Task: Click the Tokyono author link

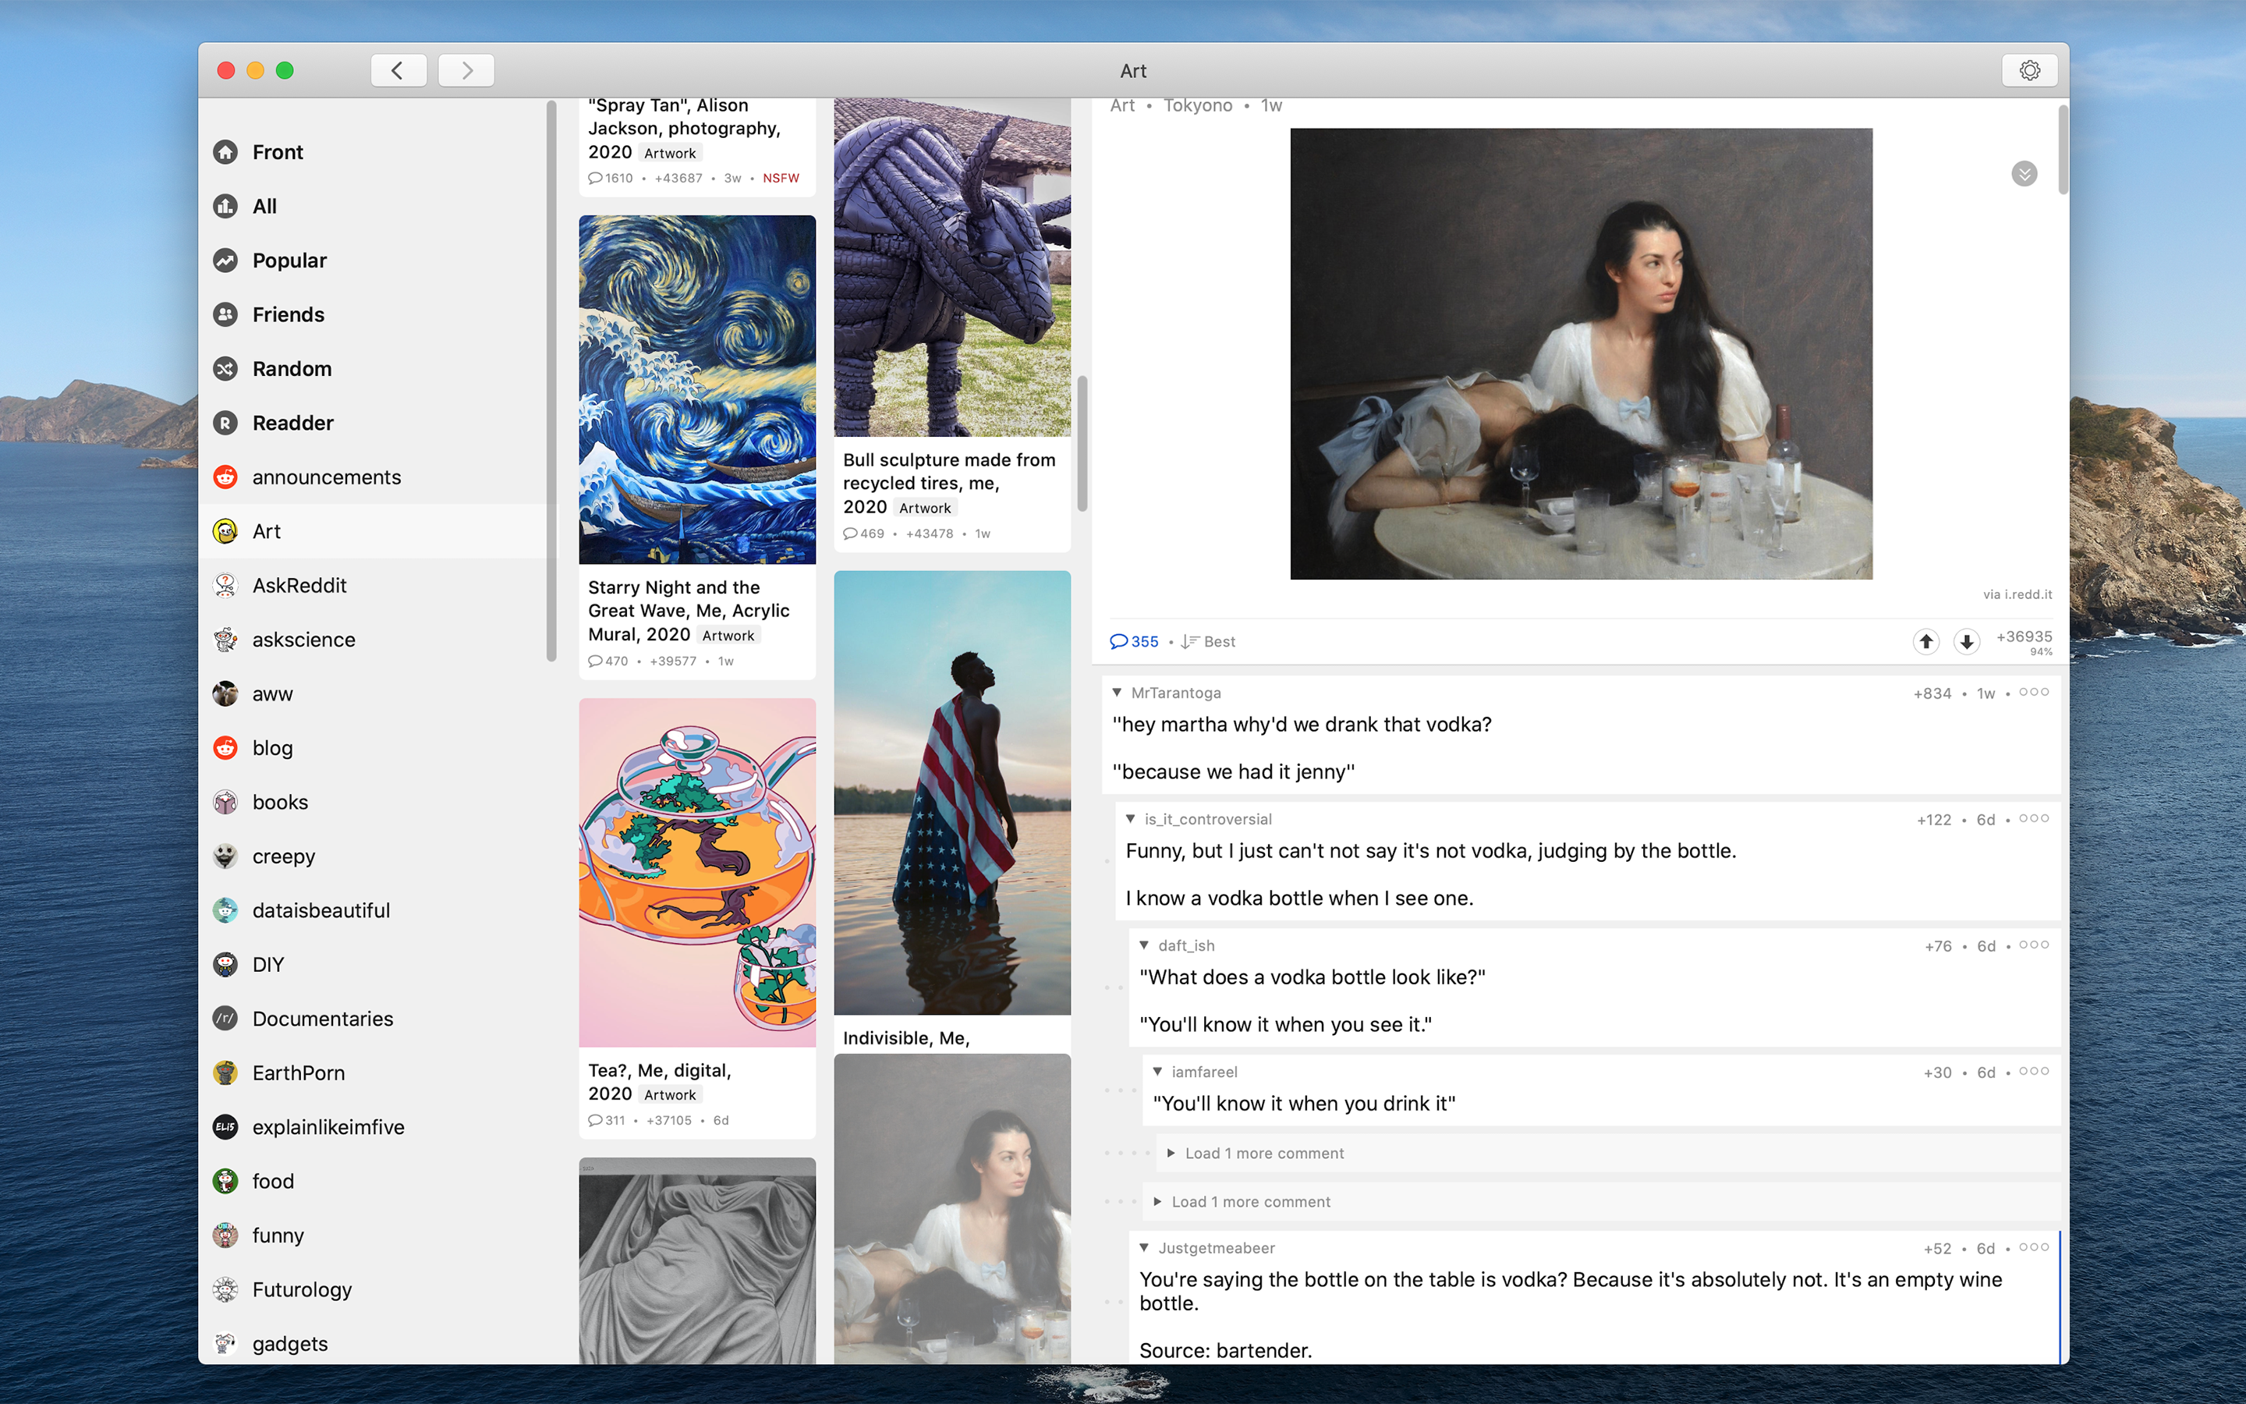Action: point(1197,106)
